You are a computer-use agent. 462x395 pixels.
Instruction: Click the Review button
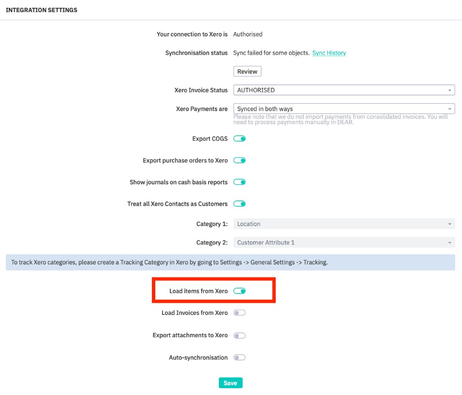point(247,72)
